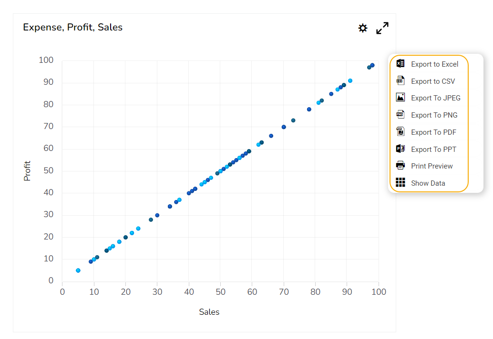Viewport: 493px width, 339px height.
Task: Click the JPEG image icon
Action: pyautogui.click(x=401, y=98)
